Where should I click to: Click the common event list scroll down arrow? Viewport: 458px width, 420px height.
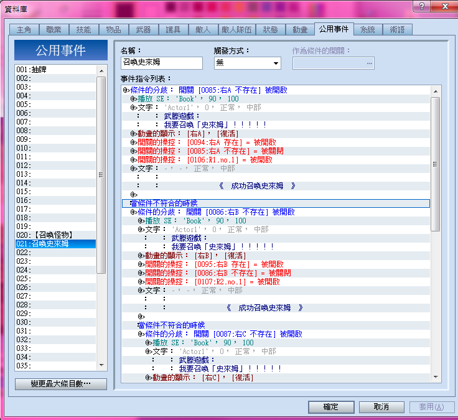101,365
